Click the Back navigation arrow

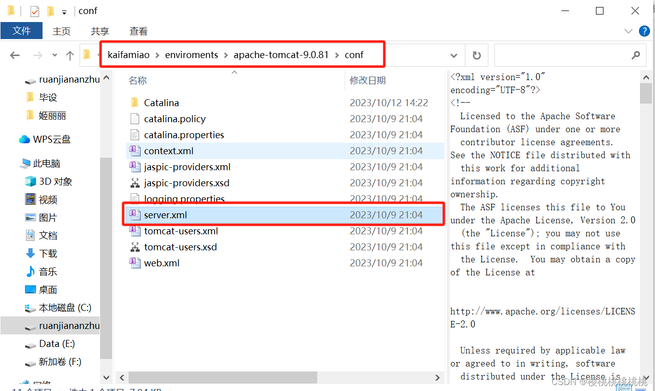point(15,55)
